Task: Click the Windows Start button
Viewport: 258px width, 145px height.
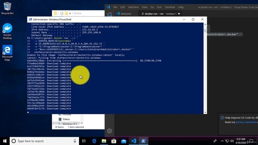Action: pos(5,141)
